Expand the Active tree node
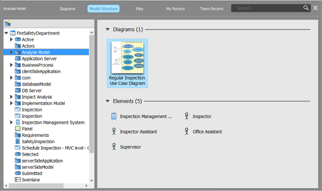This screenshot has width=322, height=191. coord(11,39)
